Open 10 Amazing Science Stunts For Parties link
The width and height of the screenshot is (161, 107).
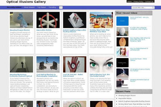coord(140,70)
